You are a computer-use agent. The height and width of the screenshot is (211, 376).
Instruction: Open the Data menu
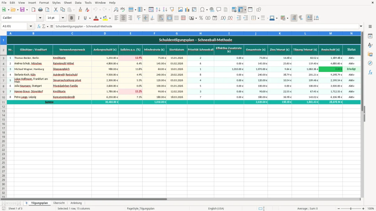point(78,3)
